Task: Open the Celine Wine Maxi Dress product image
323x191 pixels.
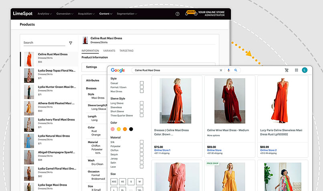Action: pyautogui.click(x=230, y=101)
